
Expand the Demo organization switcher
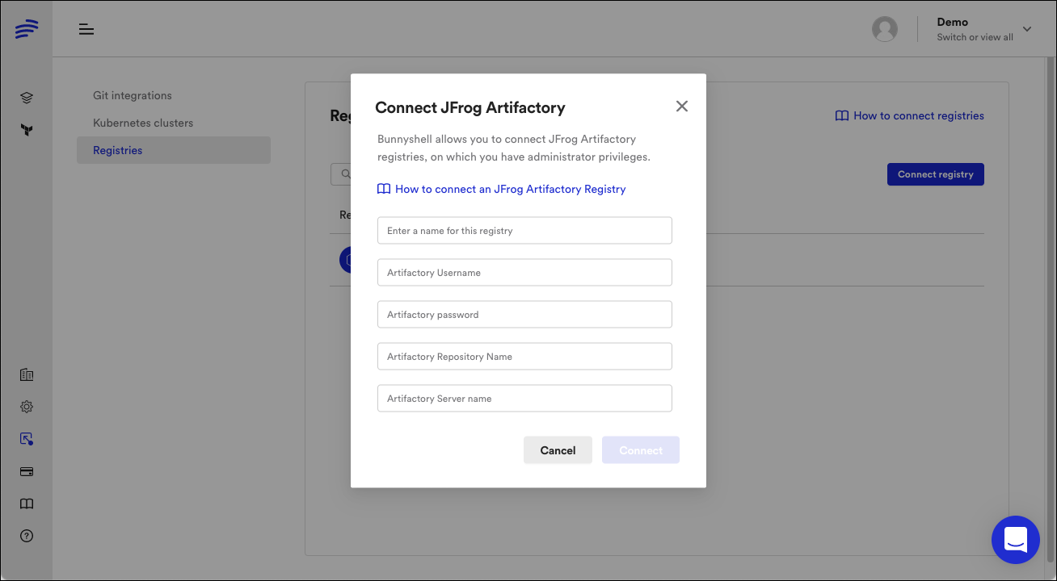tap(1027, 29)
